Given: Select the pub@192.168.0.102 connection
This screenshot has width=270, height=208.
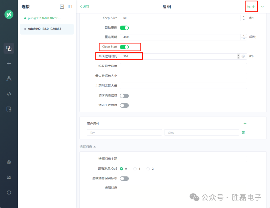Looking at the screenshot, I should (x=47, y=18).
